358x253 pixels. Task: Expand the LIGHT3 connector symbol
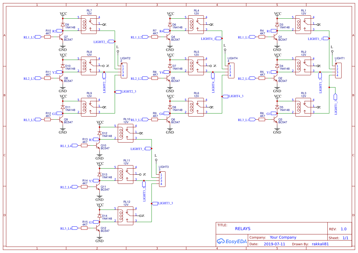pyautogui.click(x=162, y=178)
